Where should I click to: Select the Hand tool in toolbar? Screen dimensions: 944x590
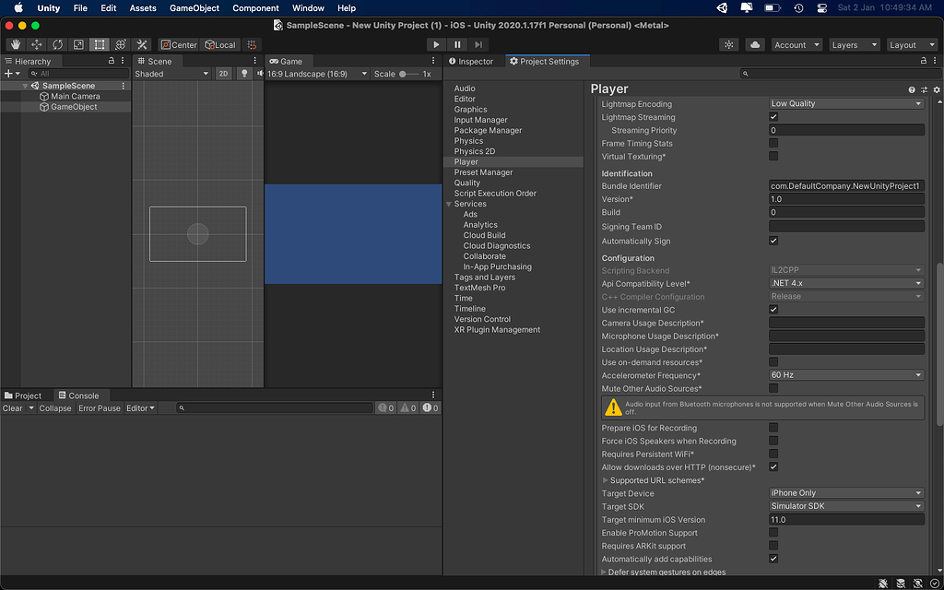16,44
